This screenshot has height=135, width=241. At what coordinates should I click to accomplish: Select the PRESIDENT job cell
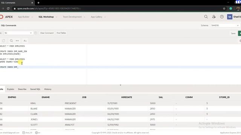tap(70, 103)
